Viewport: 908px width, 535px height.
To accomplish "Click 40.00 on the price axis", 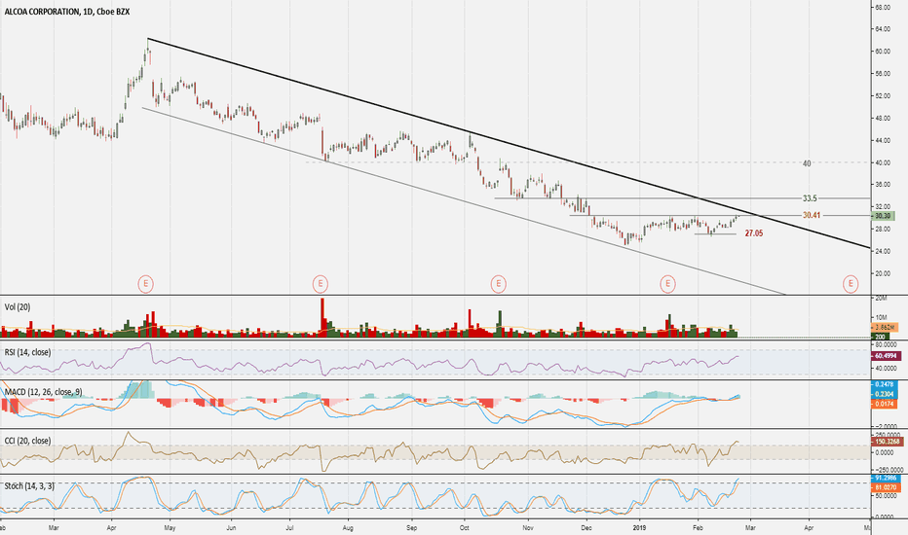I will coord(883,163).
